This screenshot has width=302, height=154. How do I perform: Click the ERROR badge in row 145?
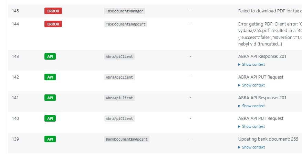[x=53, y=11]
